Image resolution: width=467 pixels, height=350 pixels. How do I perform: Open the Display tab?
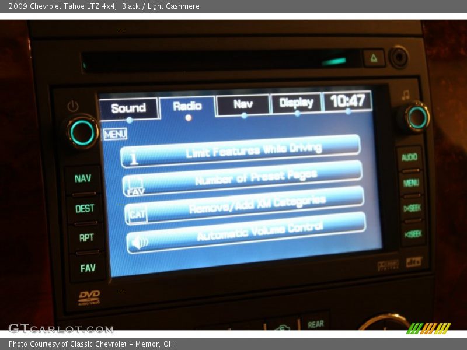pyautogui.click(x=297, y=103)
